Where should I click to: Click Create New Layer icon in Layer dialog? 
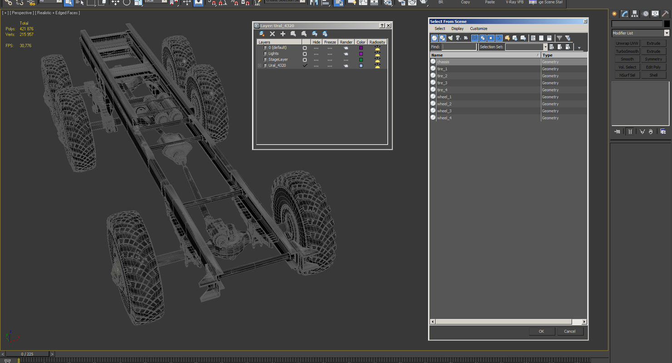pos(262,34)
